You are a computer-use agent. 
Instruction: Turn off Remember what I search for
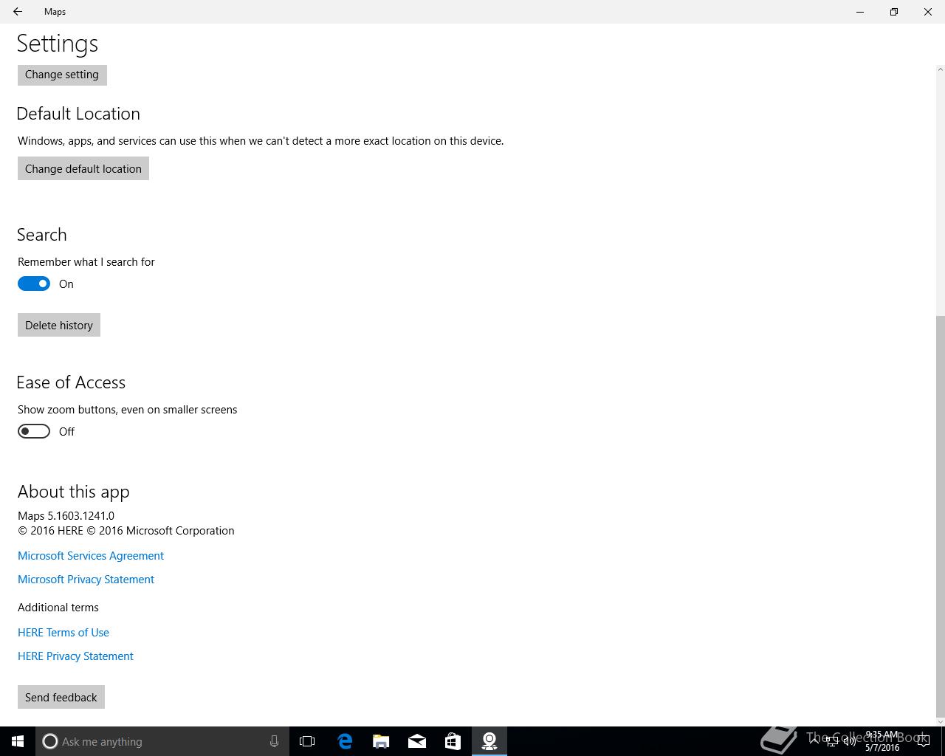pyautogui.click(x=34, y=283)
